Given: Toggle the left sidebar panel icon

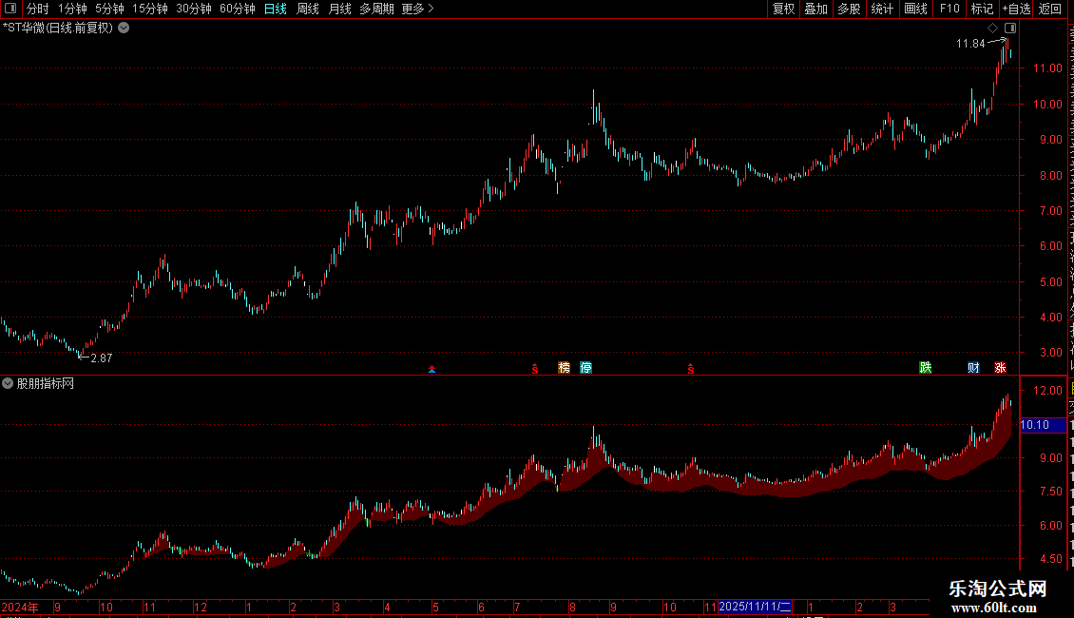Looking at the screenshot, I should pos(10,9).
